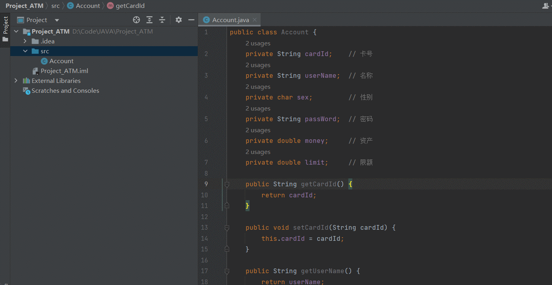Image resolution: width=552 pixels, height=285 pixels.
Task: Expand the .idea folder
Action: point(25,41)
